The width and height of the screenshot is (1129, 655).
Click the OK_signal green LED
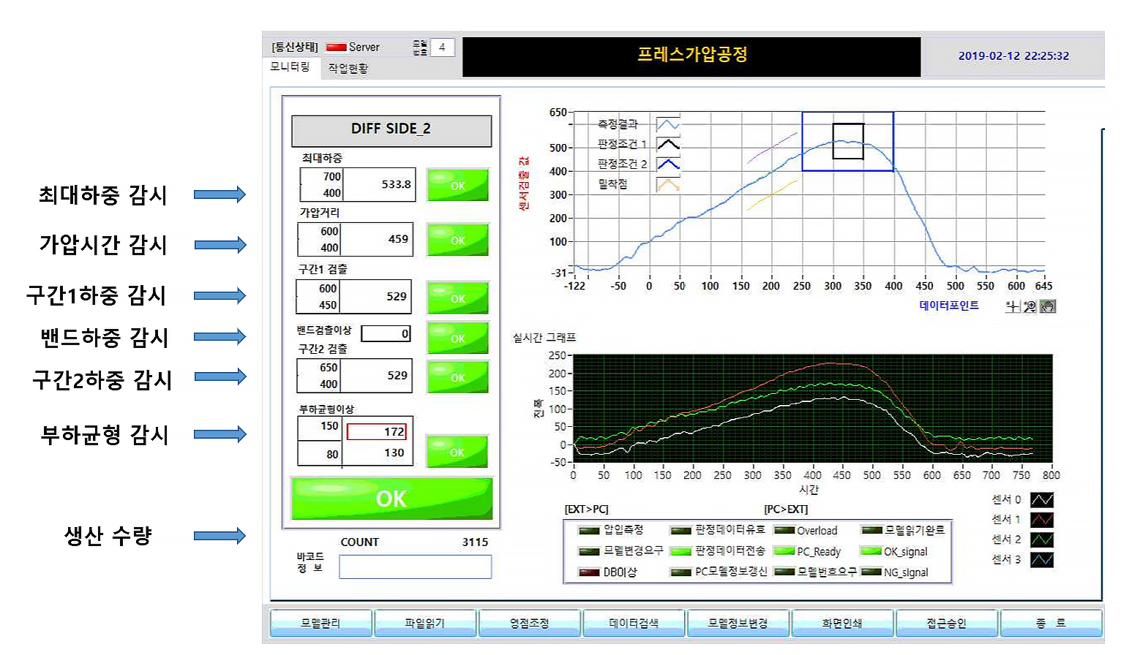[x=871, y=551]
